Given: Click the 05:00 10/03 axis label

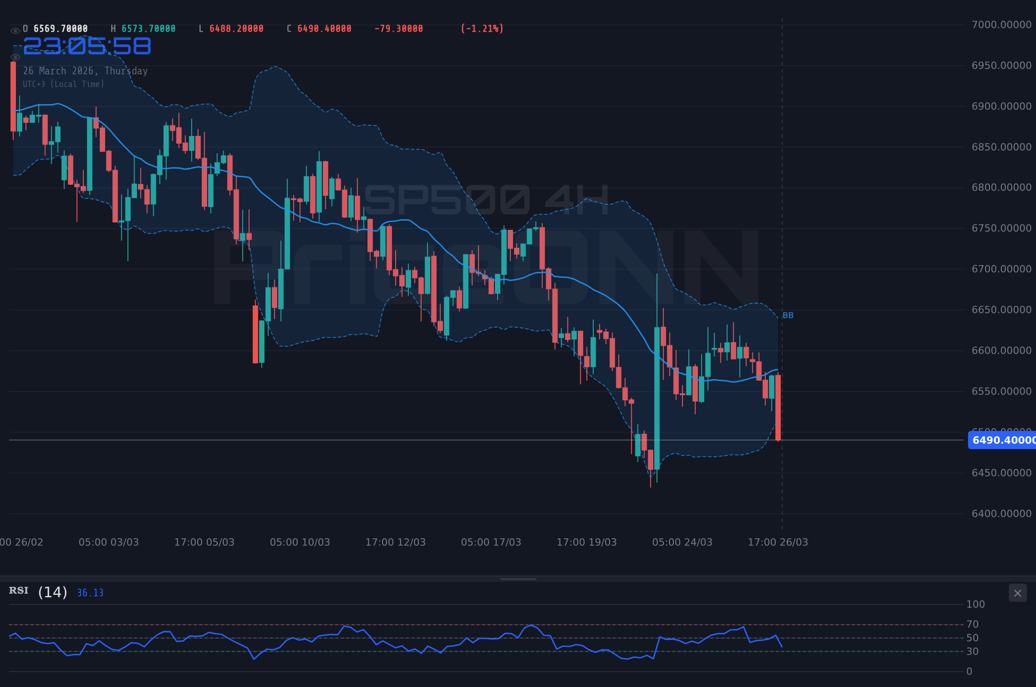Looking at the screenshot, I should [x=300, y=542].
